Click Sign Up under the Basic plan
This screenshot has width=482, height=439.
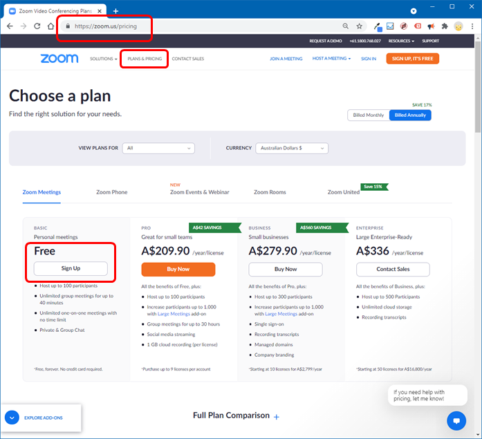(x=71, y=268)
